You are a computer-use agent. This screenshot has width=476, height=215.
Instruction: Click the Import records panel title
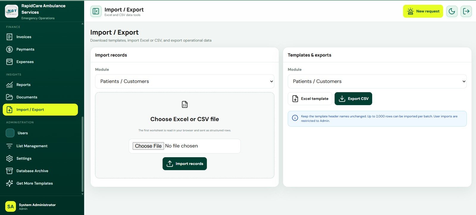[x=111, y=55]
